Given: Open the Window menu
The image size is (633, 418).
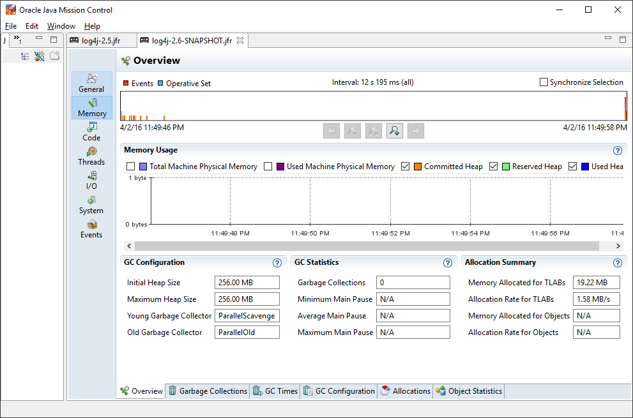Looking at the screenshot, I should click(61, 26).
